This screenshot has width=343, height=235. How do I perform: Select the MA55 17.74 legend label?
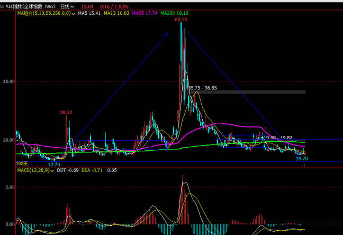click(x=145, y=13)
